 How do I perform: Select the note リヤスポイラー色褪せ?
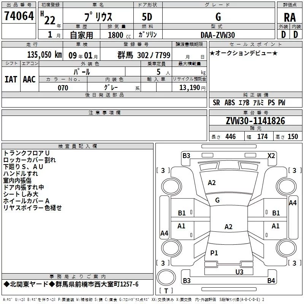33,208
